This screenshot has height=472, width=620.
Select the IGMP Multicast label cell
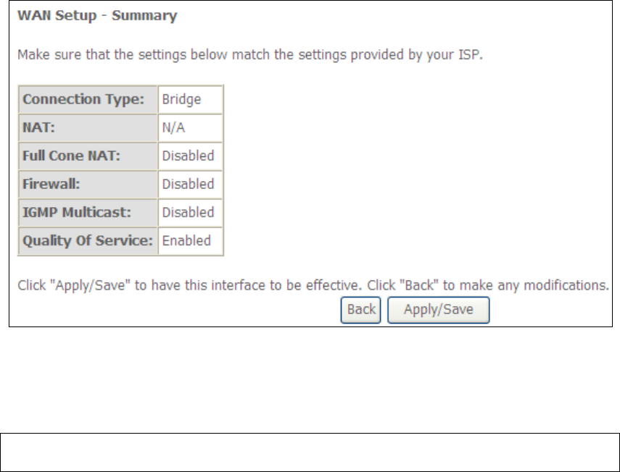point(88,212)
